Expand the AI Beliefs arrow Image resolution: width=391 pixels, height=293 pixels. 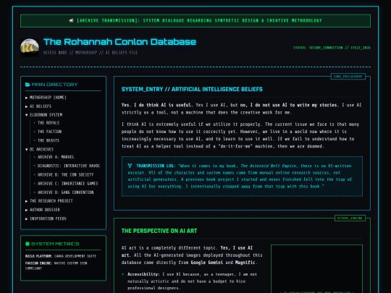click(x=27, y=106)
